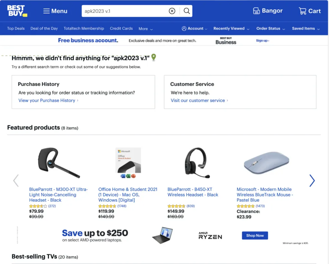Screen dimensions: 329x264
Task: Go to Top Deals
Action: tap(16, 29)
